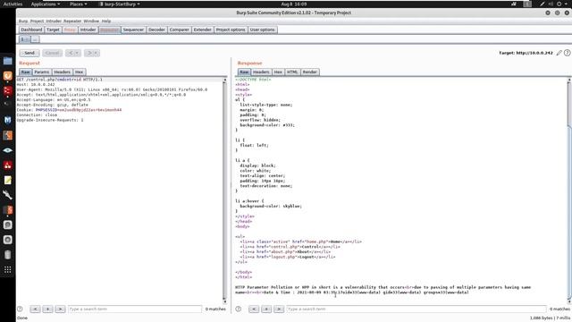Viewport: 572px width, 322px height.
Task: Open the Repeater menu in menu bar
Action: coord(72,21)
